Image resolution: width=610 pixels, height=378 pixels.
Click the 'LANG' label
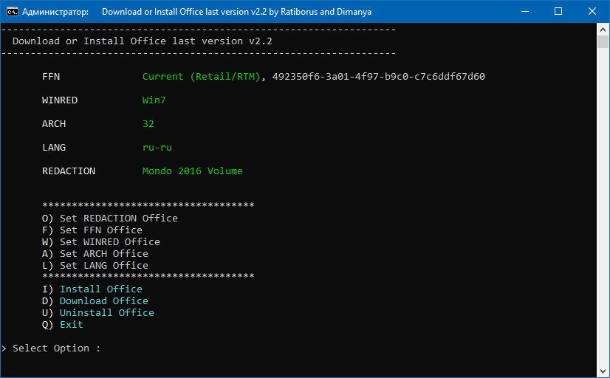tap(54, 148)
